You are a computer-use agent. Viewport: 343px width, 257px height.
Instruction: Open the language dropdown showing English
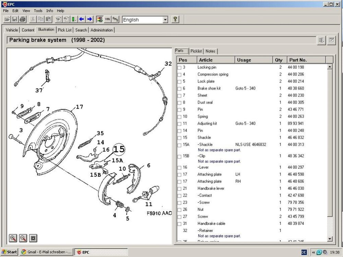(165, 20)
